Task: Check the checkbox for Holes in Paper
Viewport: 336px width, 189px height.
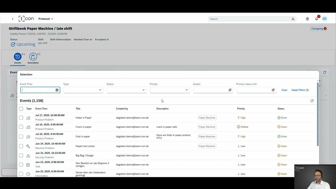Action: tap(21, 118)
